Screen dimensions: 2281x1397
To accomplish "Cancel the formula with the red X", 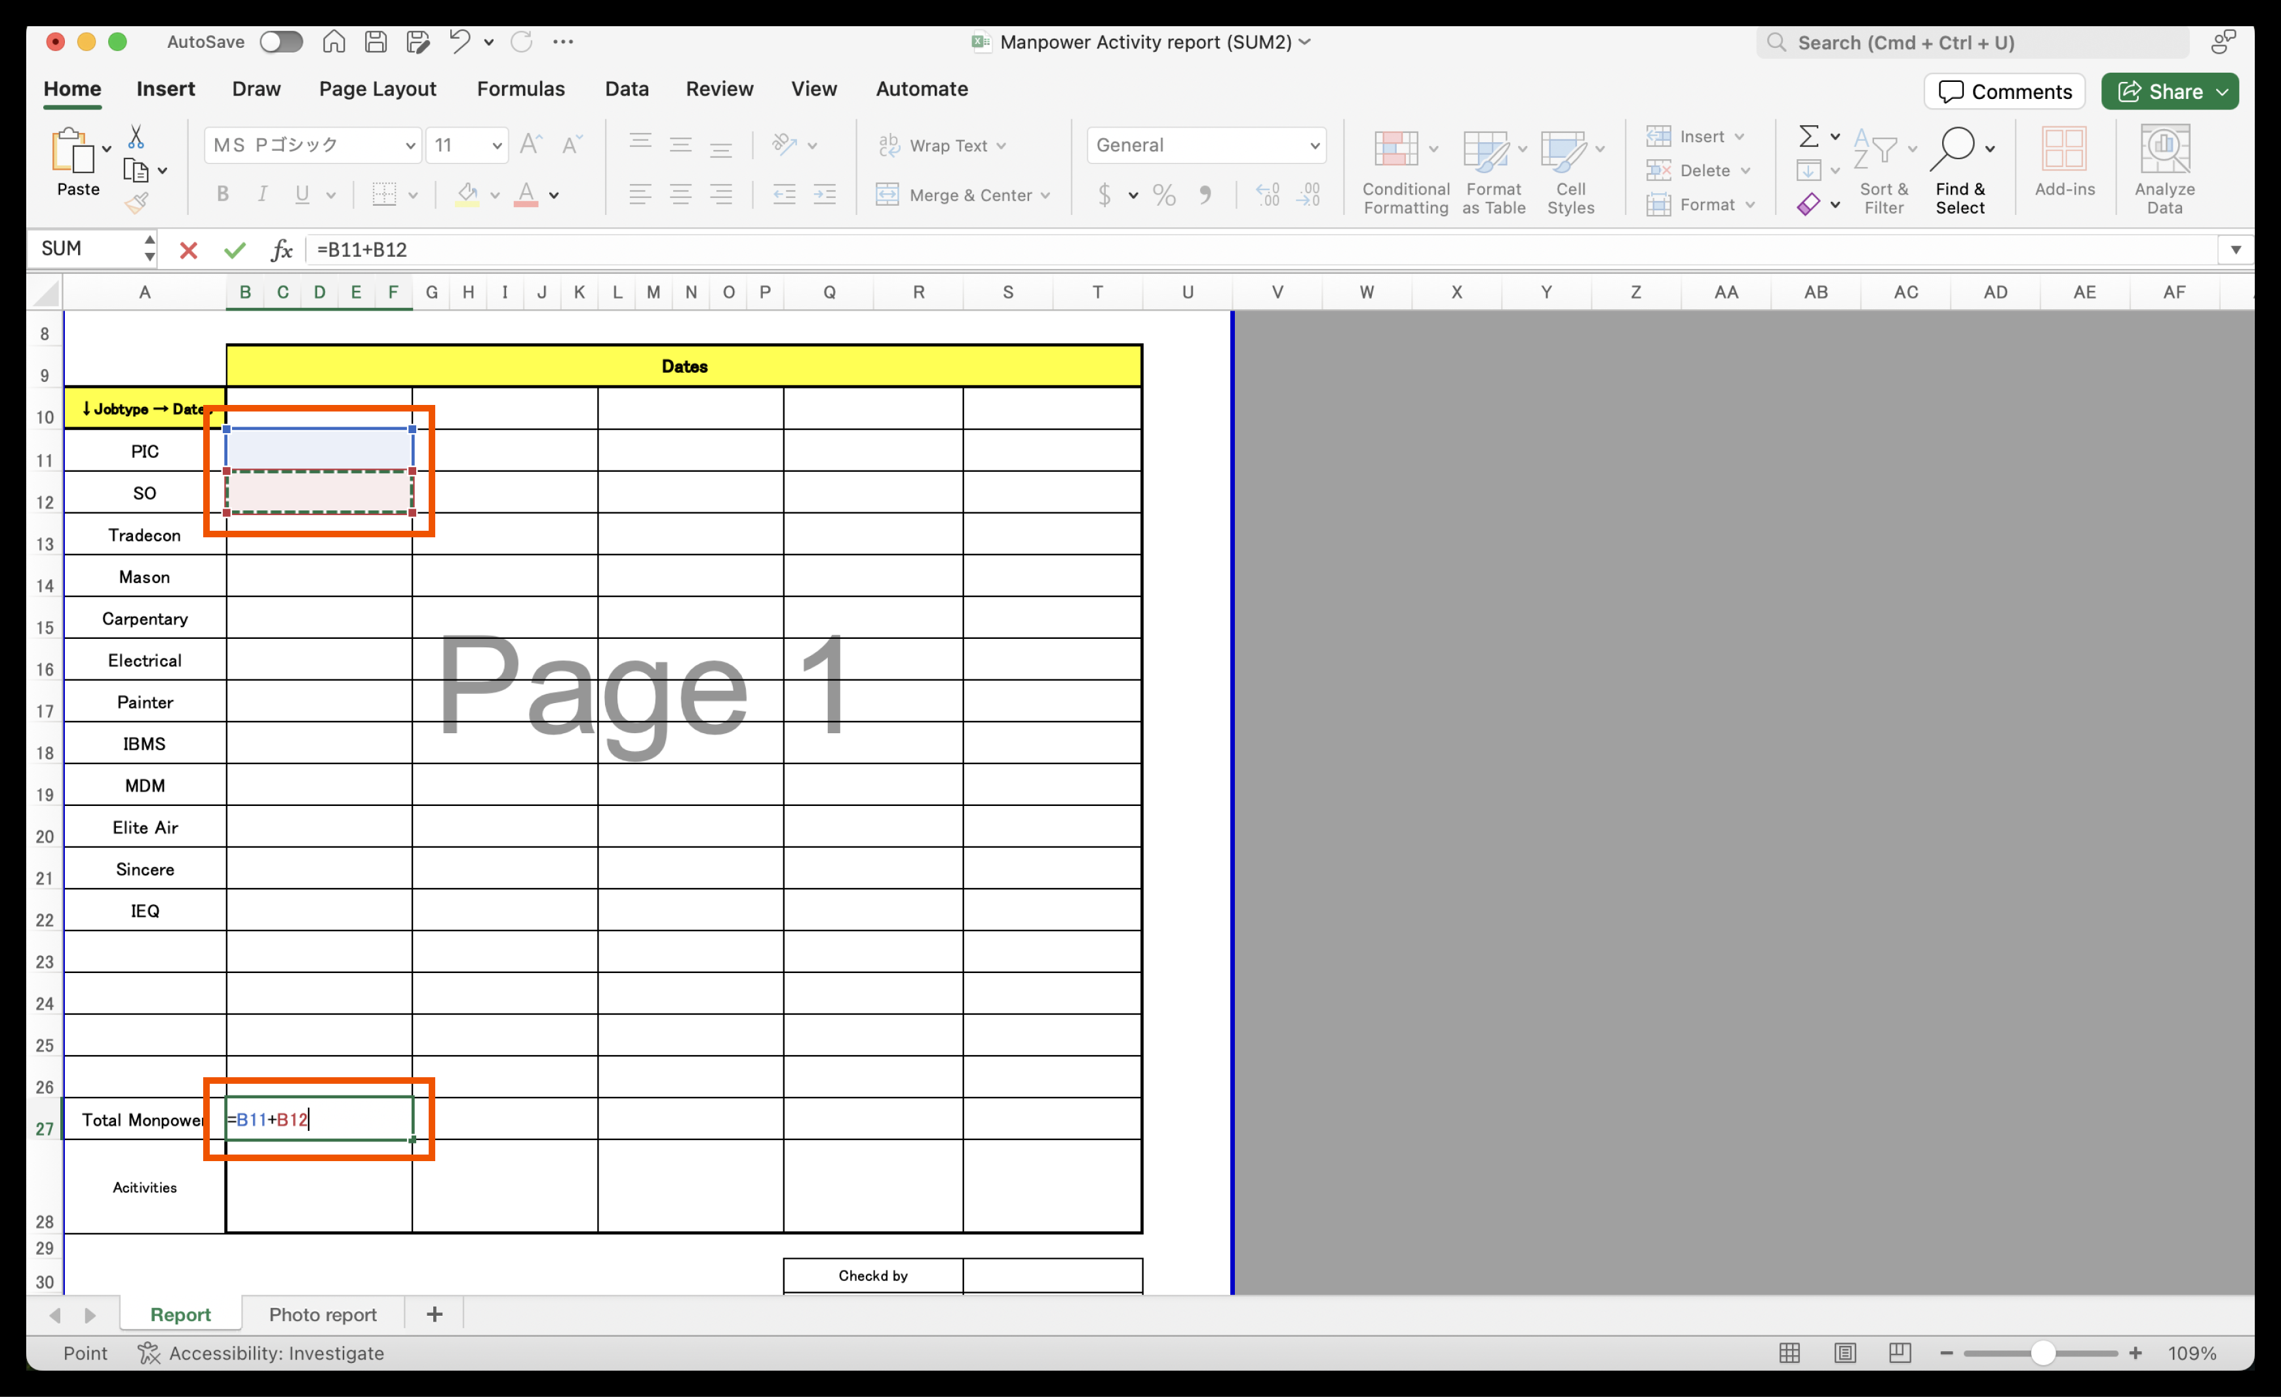I will tap(189, 250).
